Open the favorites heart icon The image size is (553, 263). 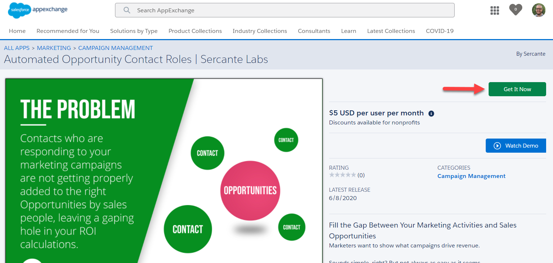pos(516,10)
